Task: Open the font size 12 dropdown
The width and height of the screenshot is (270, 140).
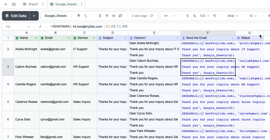Action: coord(253,16)
